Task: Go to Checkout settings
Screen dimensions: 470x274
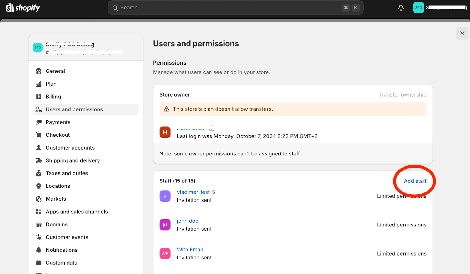Action: 86,135
